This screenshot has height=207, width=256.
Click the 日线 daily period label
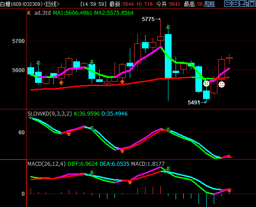click(51, 4)
